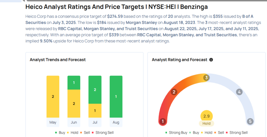Click gauge marker number 4
Viewport: 267px width, 137px height.
(x=239, y=92)
